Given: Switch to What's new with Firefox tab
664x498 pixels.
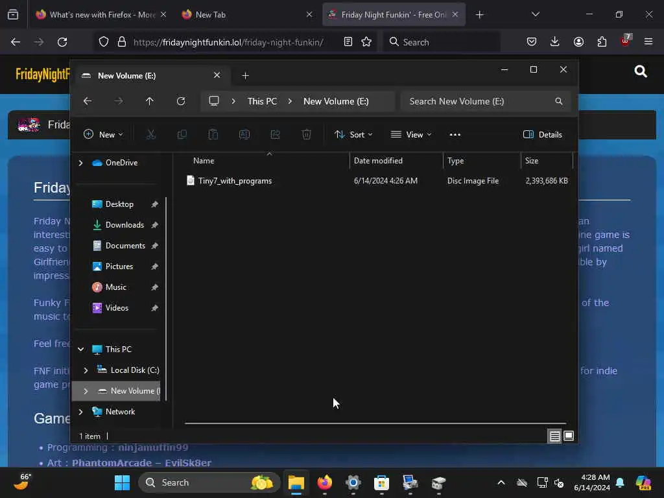Looking at the screenshot, I should click(x=102, y=15).
